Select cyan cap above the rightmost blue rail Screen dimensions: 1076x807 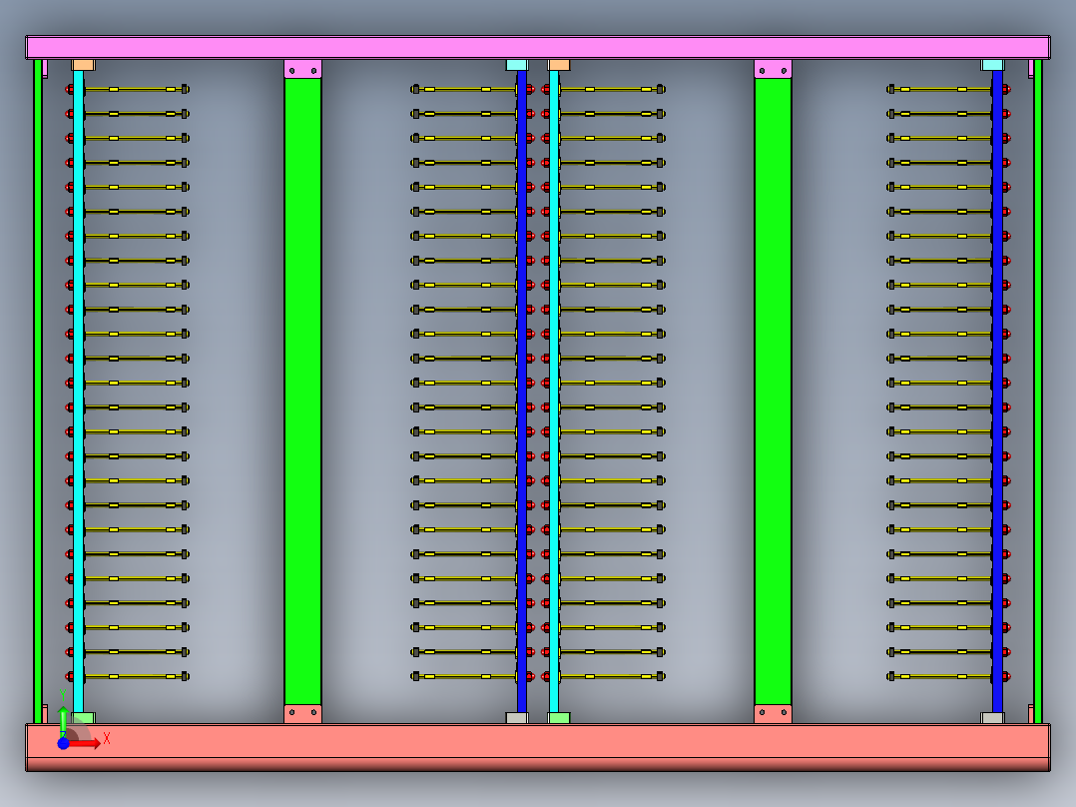(992, 65)
